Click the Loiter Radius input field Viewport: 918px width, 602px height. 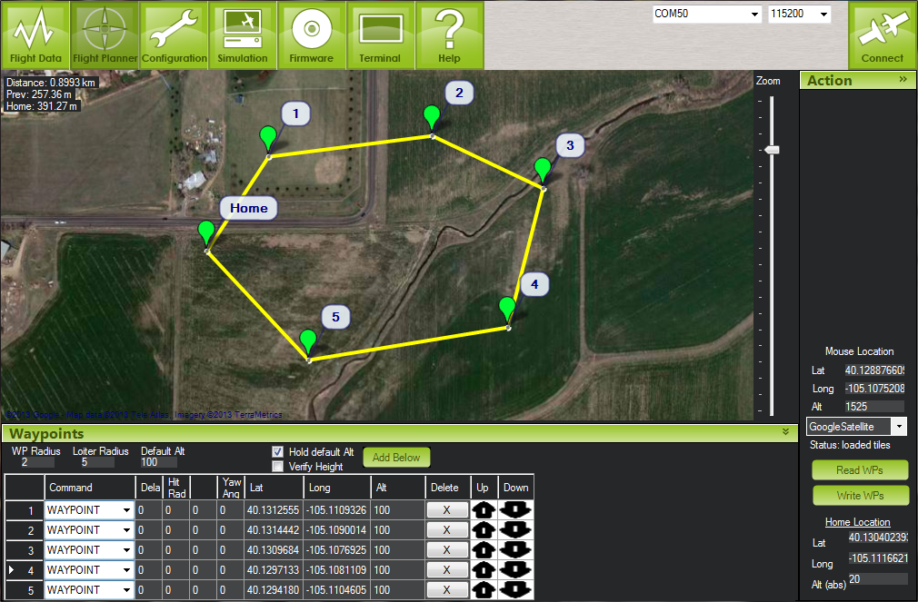(x=97, y=462)
